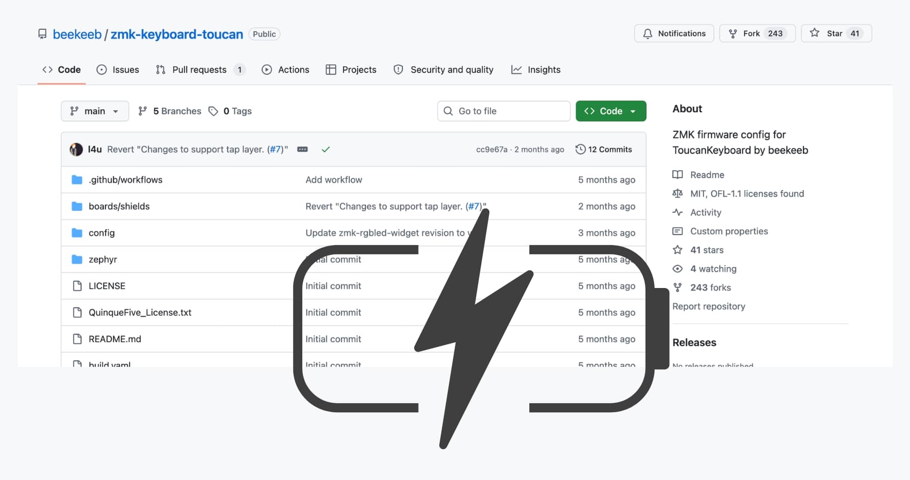Click the star icon beside 41 stars
Viewport: 910px width, 480px height.
(677, 250)
